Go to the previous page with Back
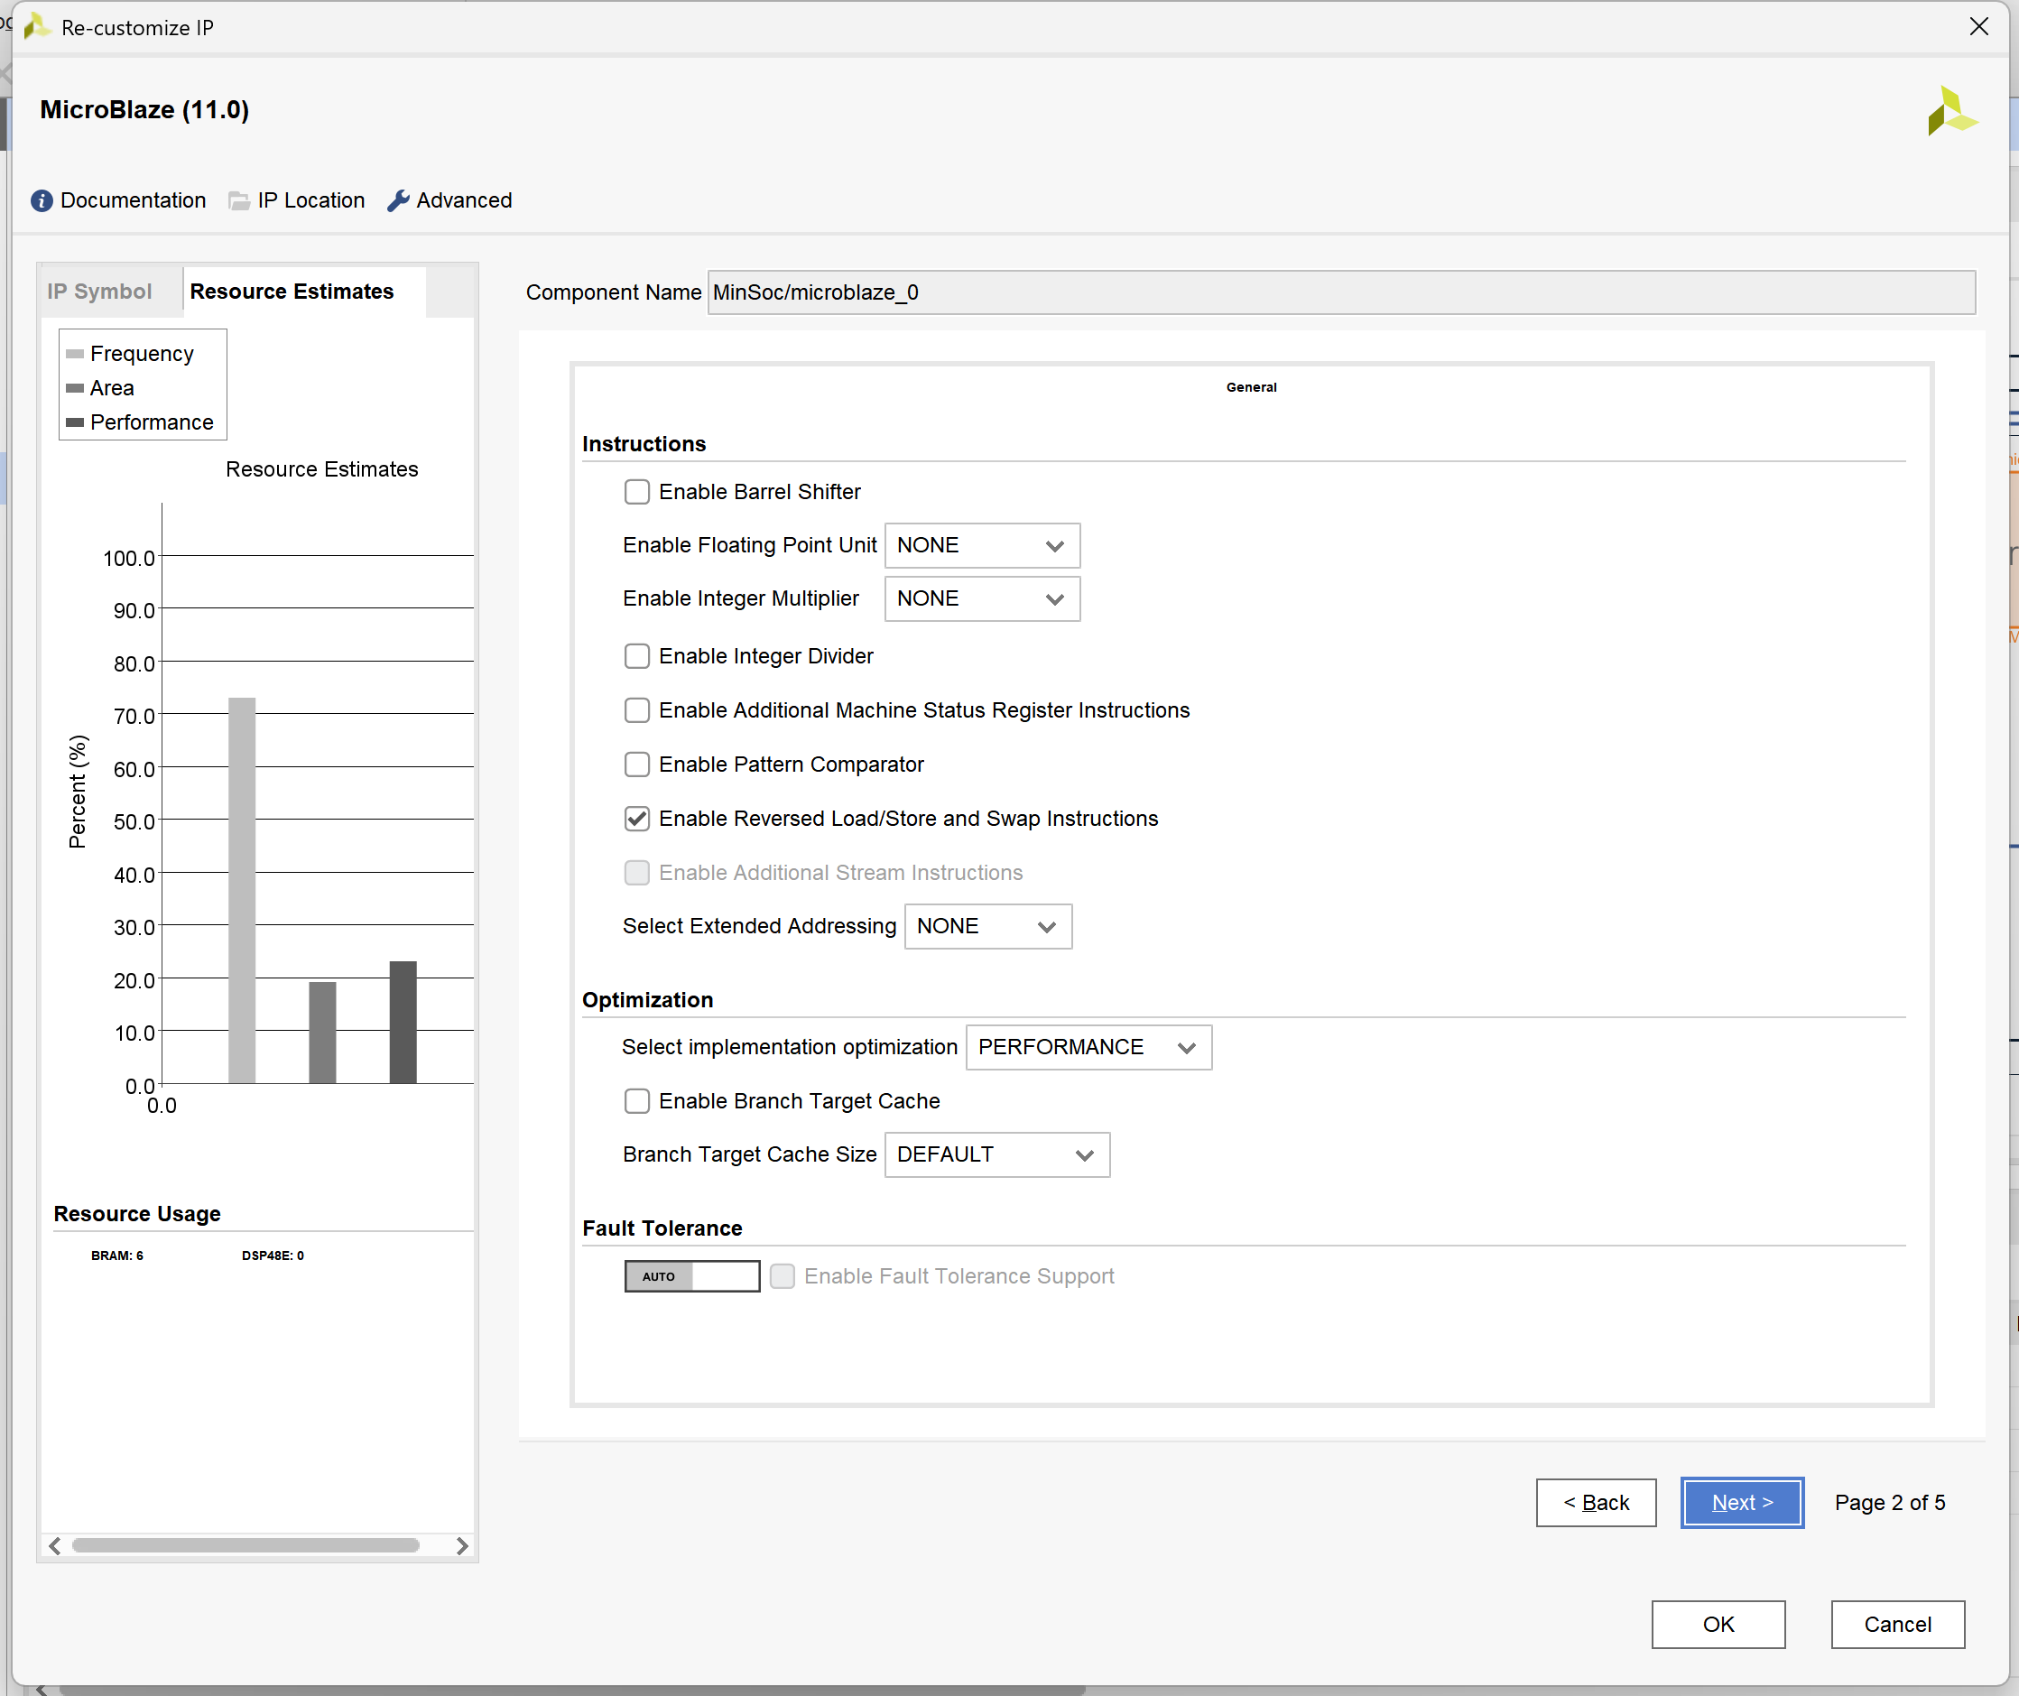 pos(1596,1503)
